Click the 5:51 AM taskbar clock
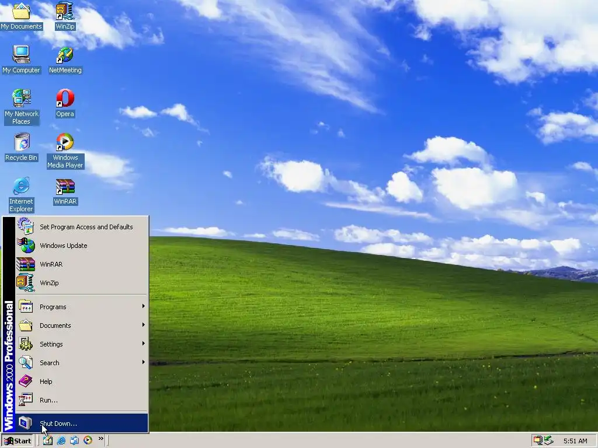 point(575,441)
